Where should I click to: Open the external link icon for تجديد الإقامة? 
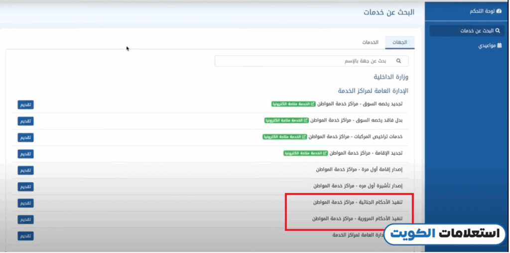[325, 153]
